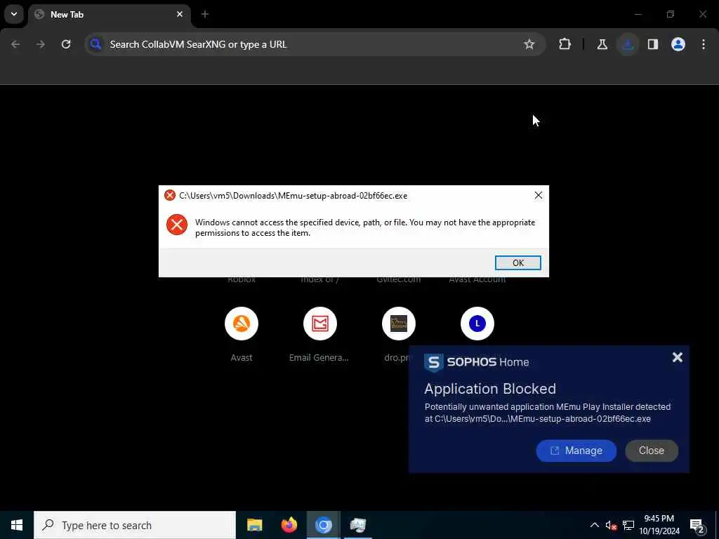Go back to the previous page

tap(15, 44)
